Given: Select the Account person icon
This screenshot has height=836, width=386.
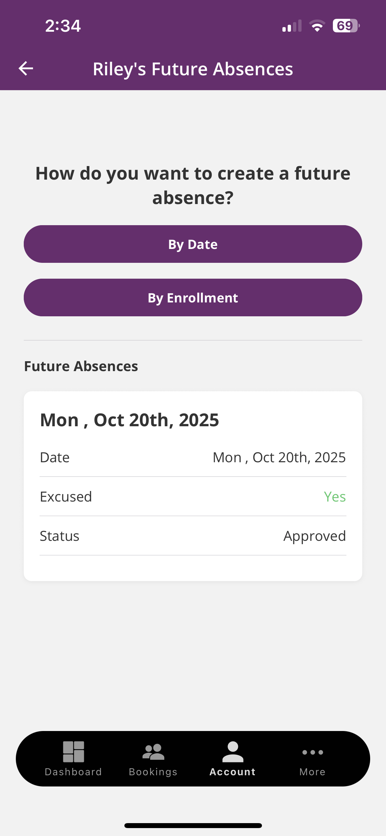Looking at the screenshot, I should pyautogui.click(x=233, y=752).
